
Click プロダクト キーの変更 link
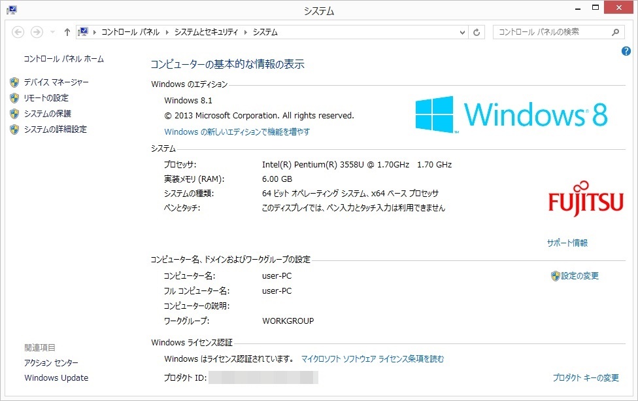point(586,378)
